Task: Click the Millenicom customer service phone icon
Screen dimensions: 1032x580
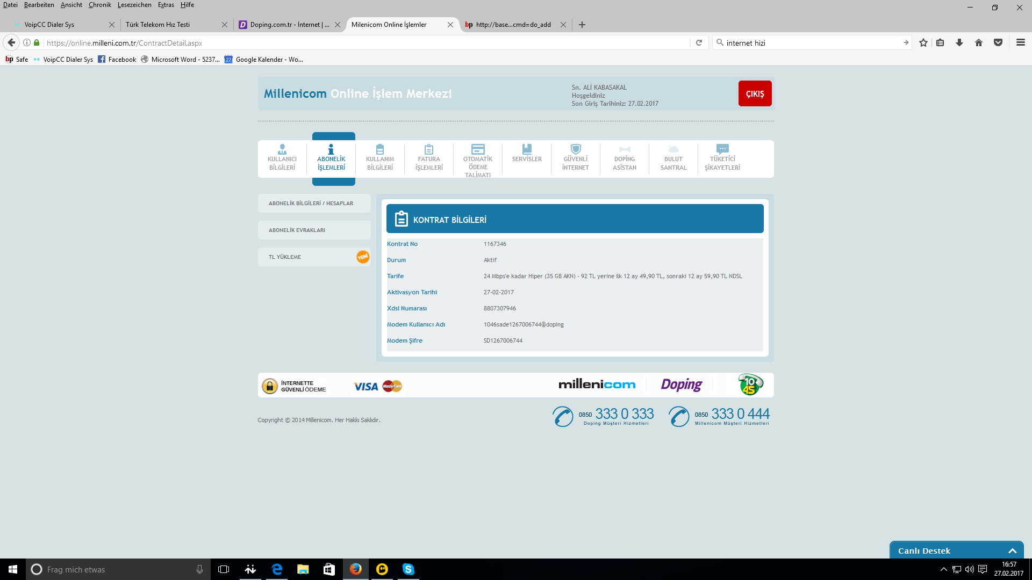Action: pyautogui.click(x=679, y=417)
